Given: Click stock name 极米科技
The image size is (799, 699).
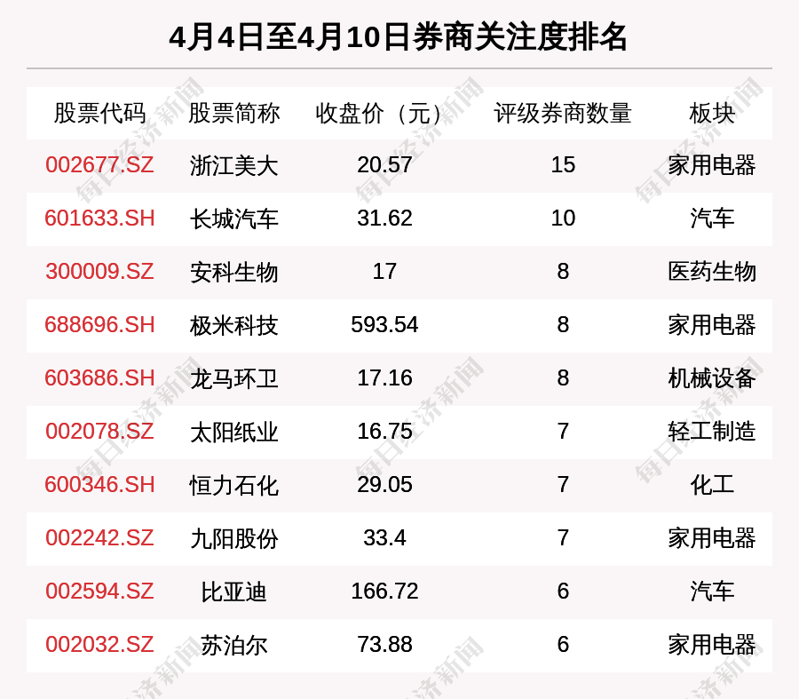Looking at the screenshot, I should tap(233, 326).
